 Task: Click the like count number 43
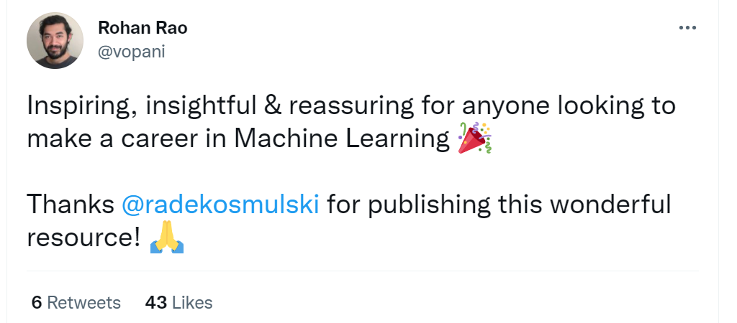coord(155,303)
